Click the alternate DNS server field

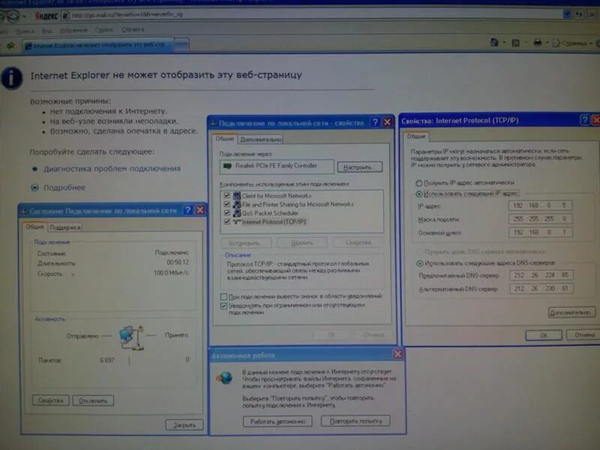(541, 289)
